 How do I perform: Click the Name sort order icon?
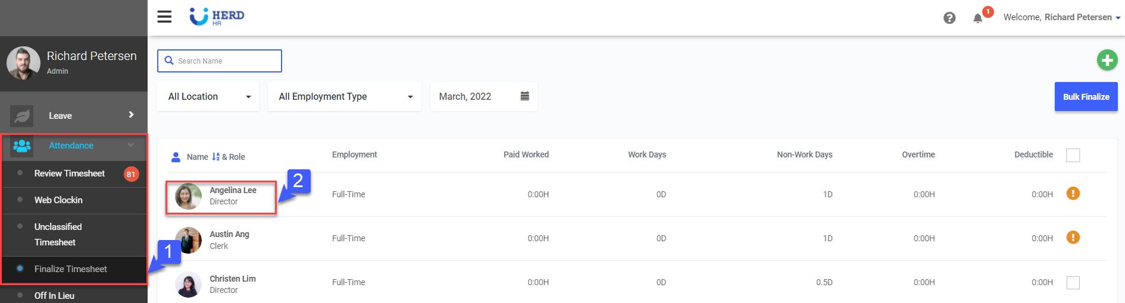pos(215,157)
